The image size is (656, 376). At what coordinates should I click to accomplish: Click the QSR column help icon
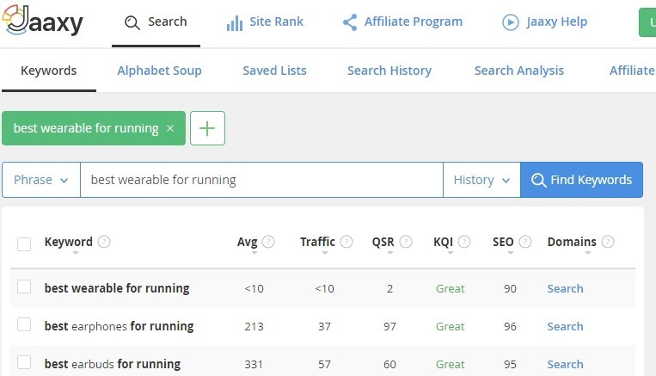[x=406, y=242]
